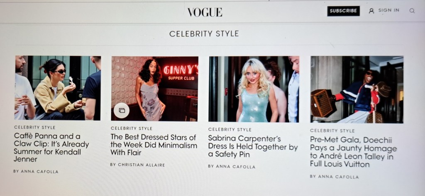Click Anna Cafolla byline under Kendall Jenner article

pyautogui.click(x=36, y=172)
